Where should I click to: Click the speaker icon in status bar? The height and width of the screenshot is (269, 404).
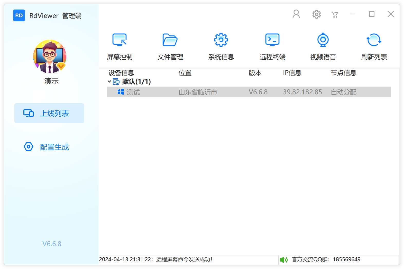pos(284,260)
